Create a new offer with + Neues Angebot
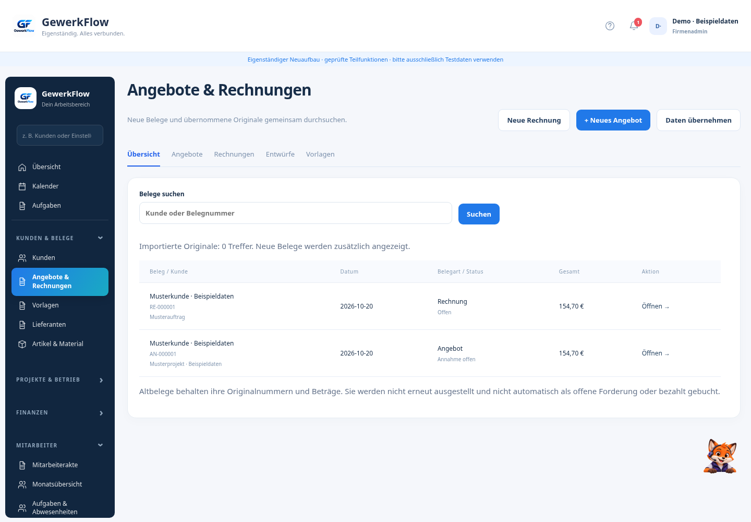Screen dimensions: 751x522 (613, 120)
